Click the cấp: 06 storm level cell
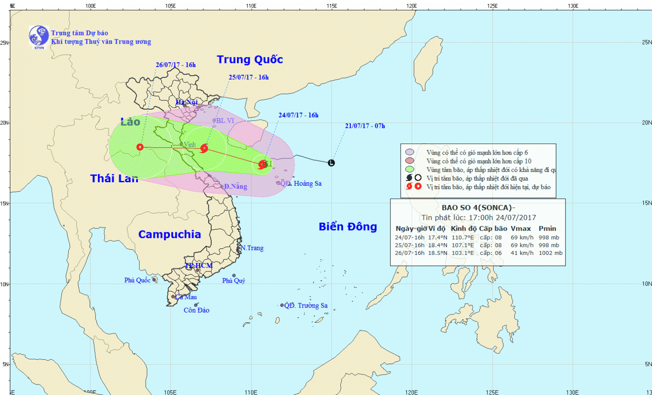The width and height of the screenshot is (652, 395). (491, 253)
